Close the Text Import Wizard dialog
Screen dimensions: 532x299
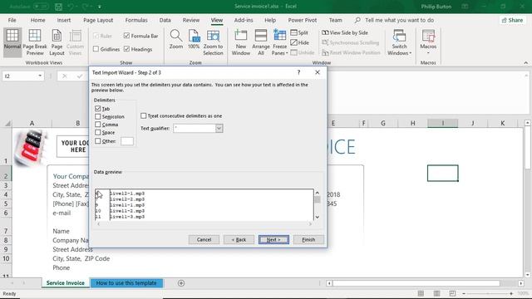coord(318,72)
